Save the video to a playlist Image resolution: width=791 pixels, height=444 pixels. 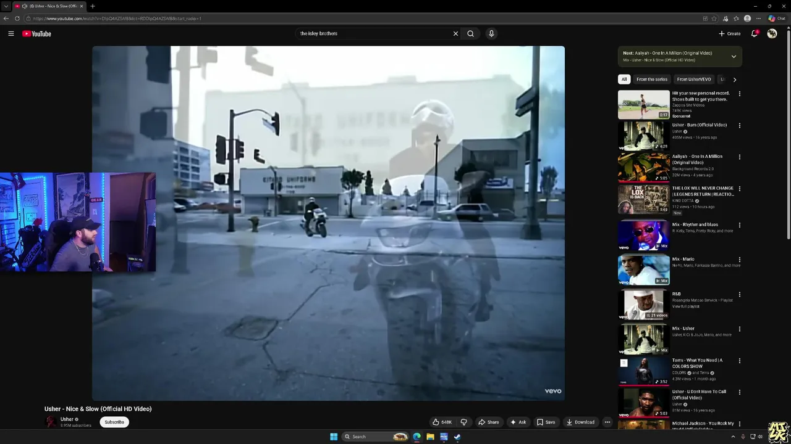point(546,422)
